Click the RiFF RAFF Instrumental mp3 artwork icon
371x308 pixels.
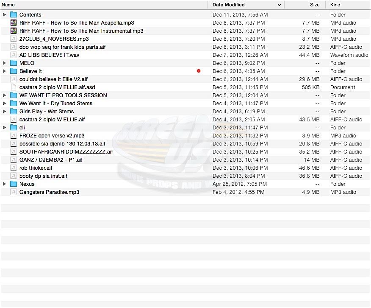click(x=13, y=31)
